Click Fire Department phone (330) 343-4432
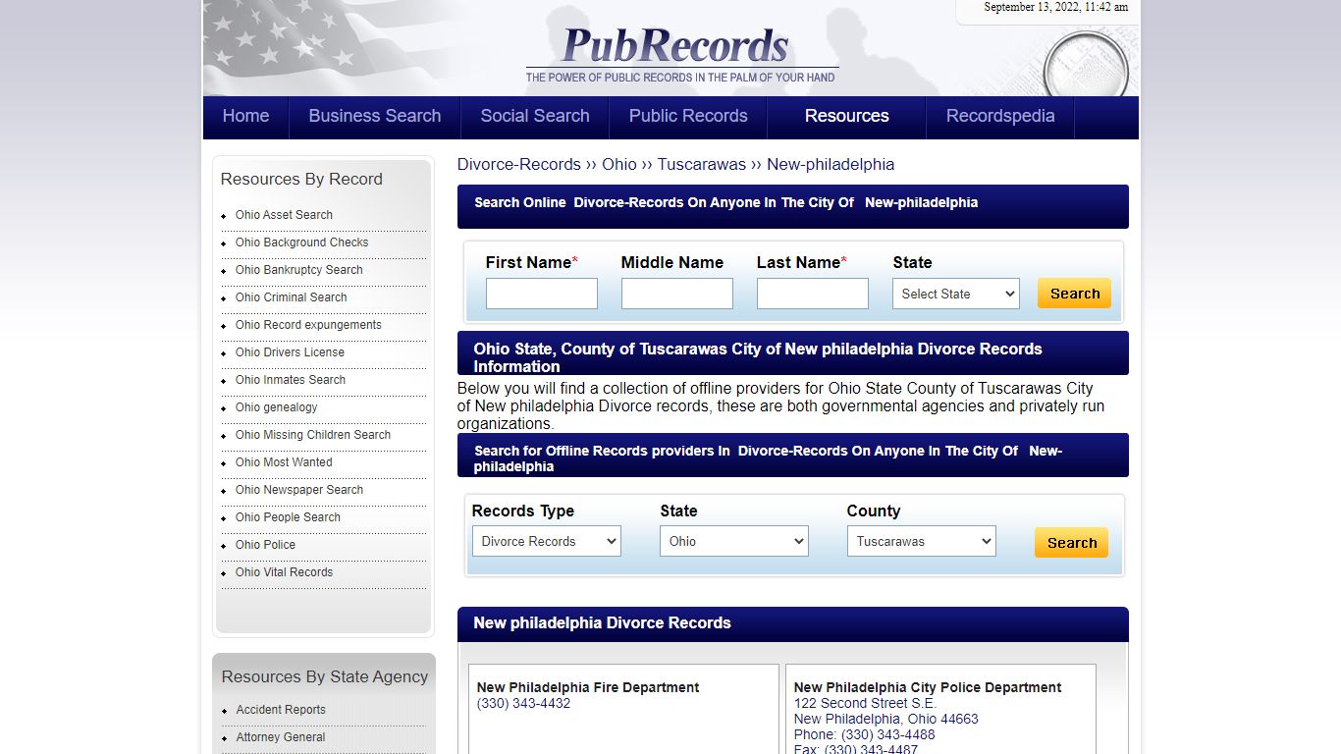Screen dimensions: 1341x754 [x=523, y=703]
